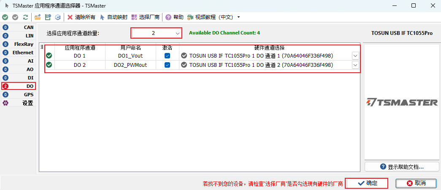The image size is (441, 190).
Task: Click the green status check icon for DO 2
Action: click(49, 65)
